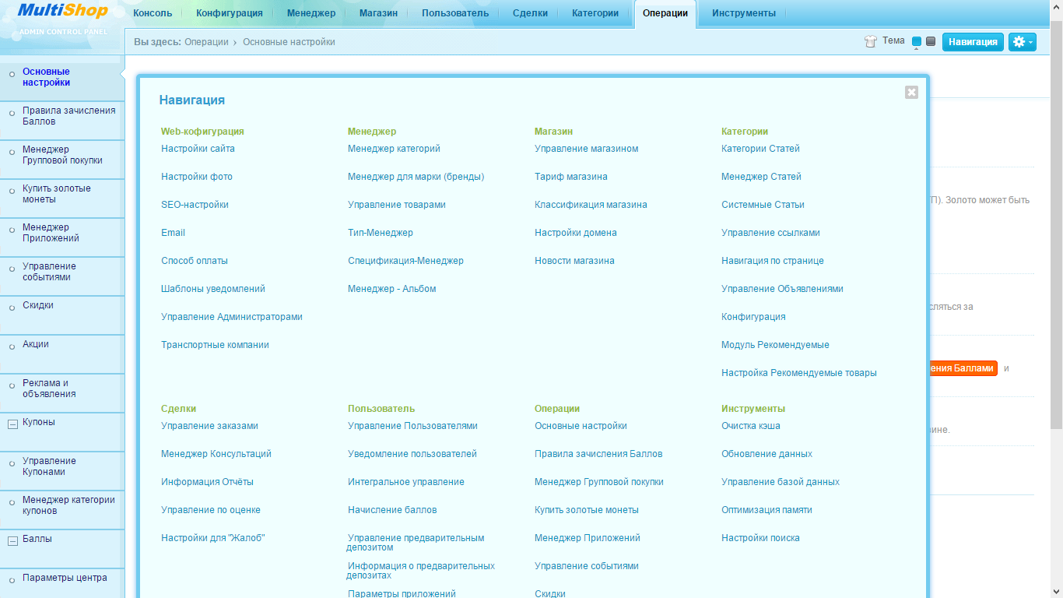Go to Управление магазином
This screenshot has width=1063, height=598.
click(x=587, y=149)
